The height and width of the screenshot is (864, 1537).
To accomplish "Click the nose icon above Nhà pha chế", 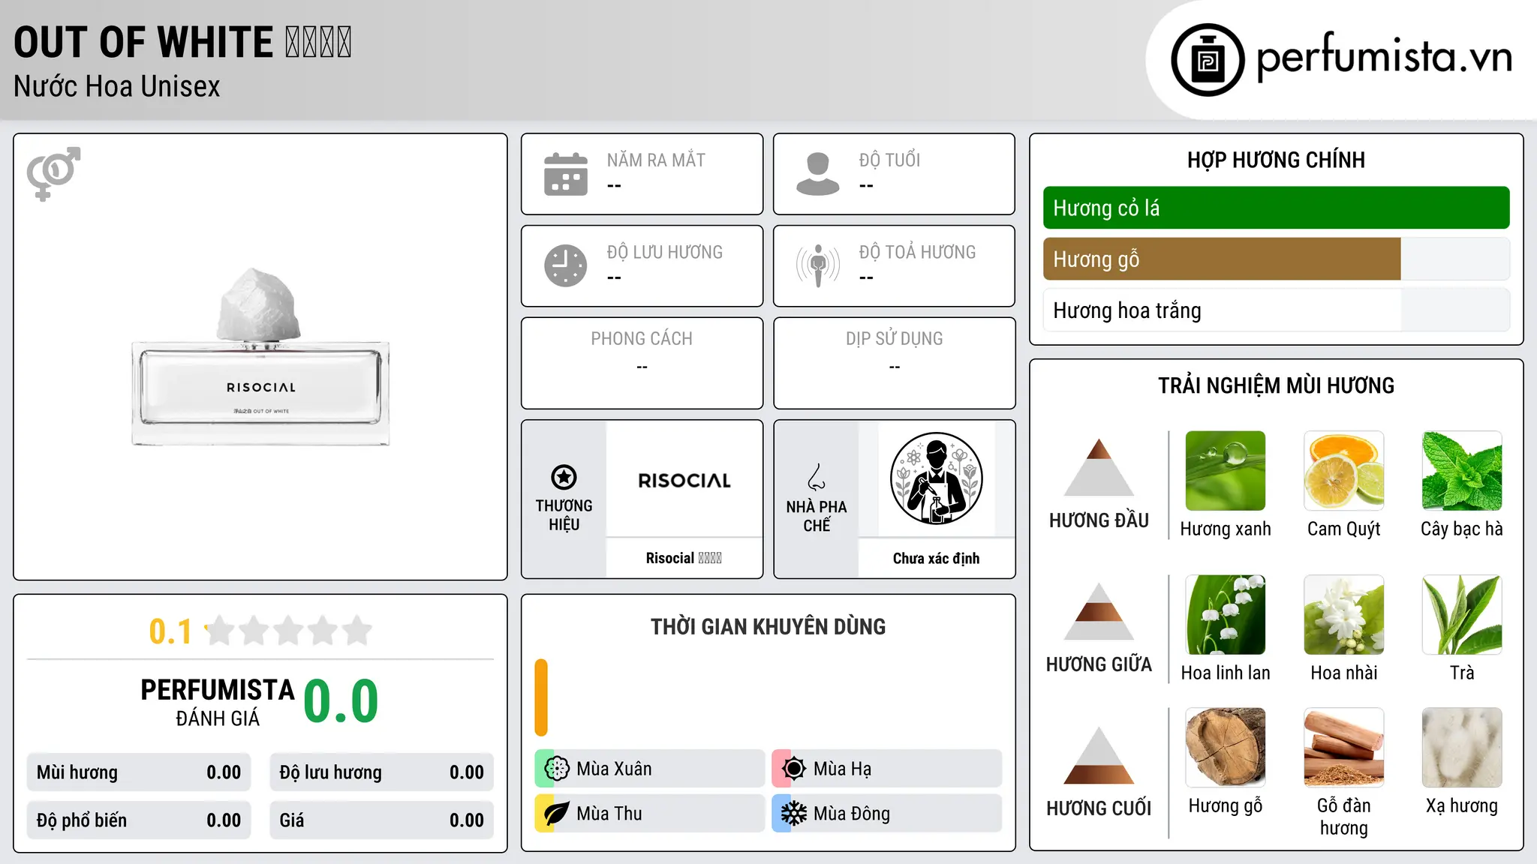I will point(817,477).
